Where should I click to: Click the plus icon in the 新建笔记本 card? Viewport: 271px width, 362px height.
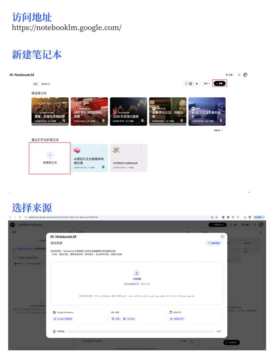pos(50,155)
